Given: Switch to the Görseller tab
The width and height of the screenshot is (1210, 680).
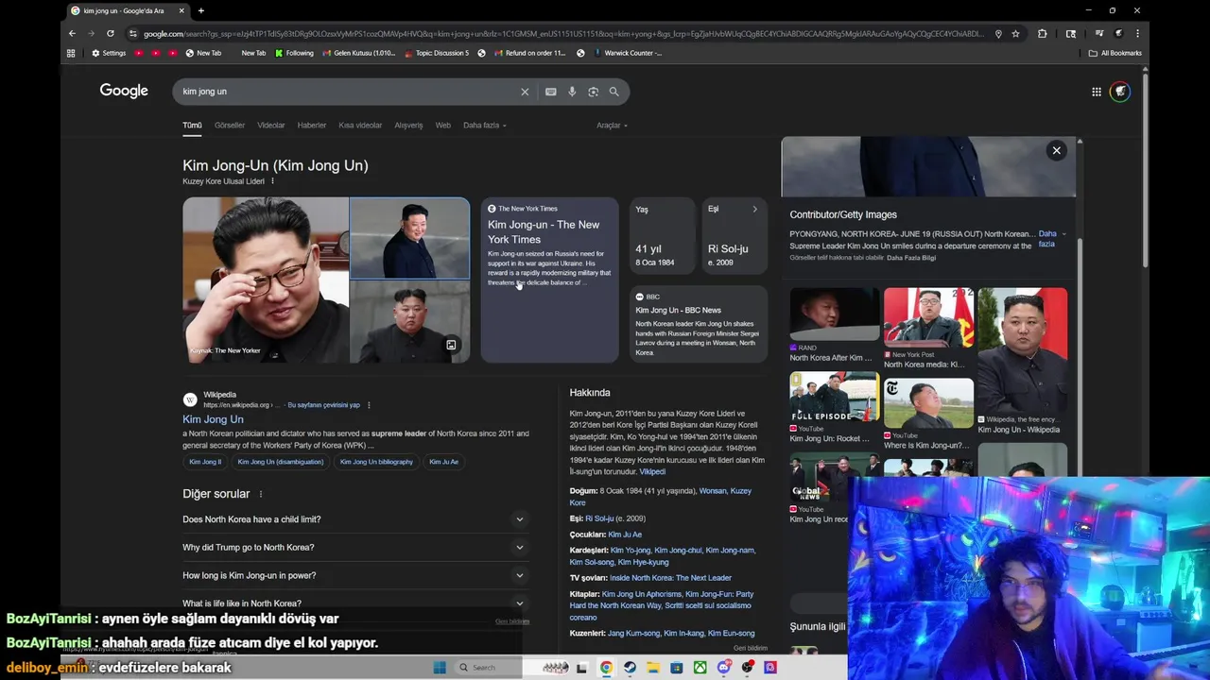Looking at the screenshot, I should click(230, 126).
